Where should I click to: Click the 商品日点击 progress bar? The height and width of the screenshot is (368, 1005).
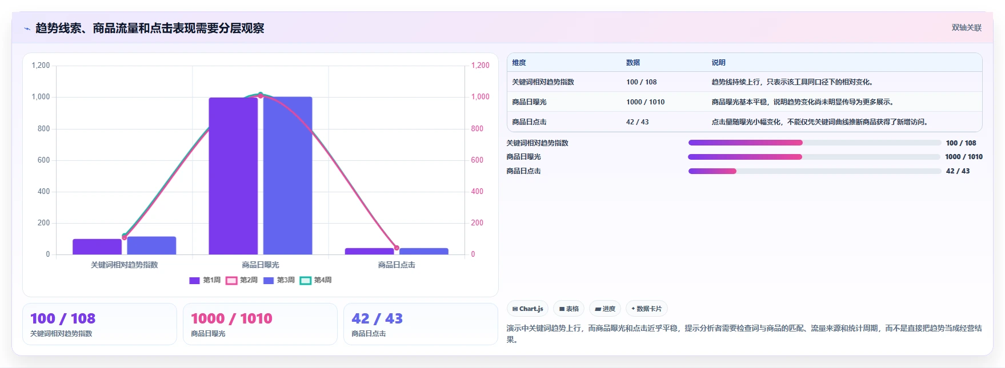tap(815, 171)
